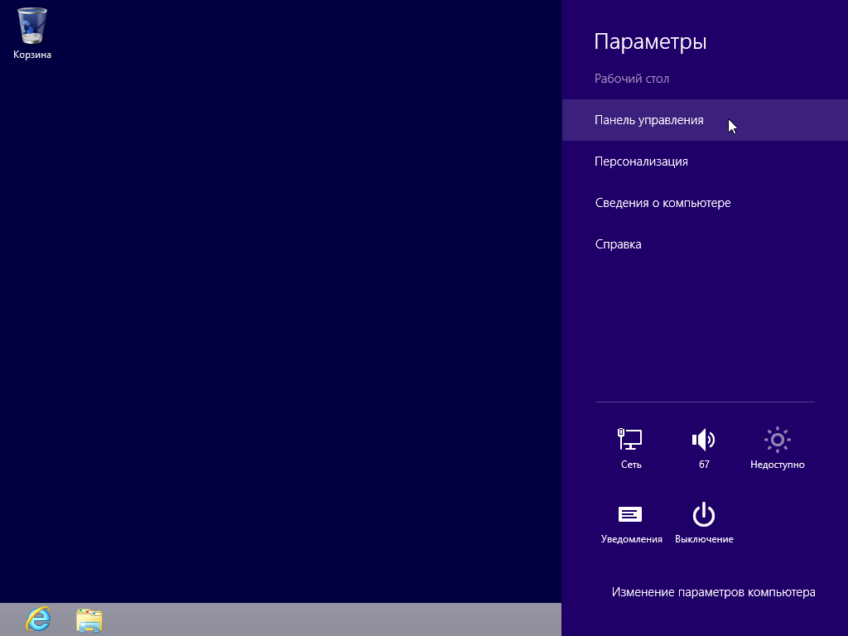Viewport: 848px width, 636px height.
Task: Select Сведения о компьютере
Action: point(662,202)
